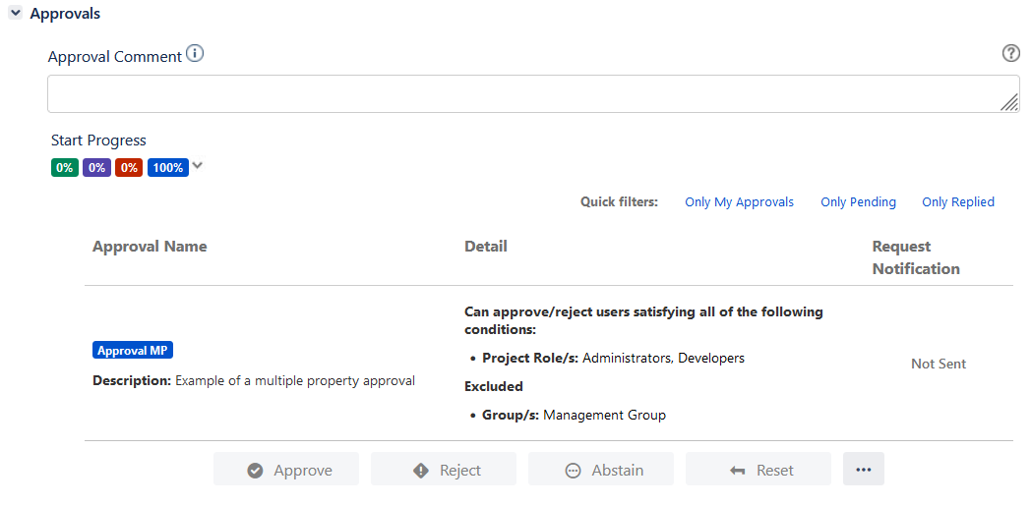Viewport: 1031px width, 506px height.
Task: Click the Abstain button
Action: tap(601, 470)
